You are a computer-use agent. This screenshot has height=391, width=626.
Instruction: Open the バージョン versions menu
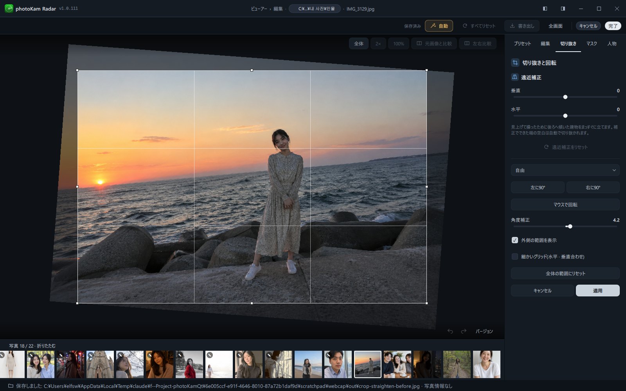[x=484, y=331]
